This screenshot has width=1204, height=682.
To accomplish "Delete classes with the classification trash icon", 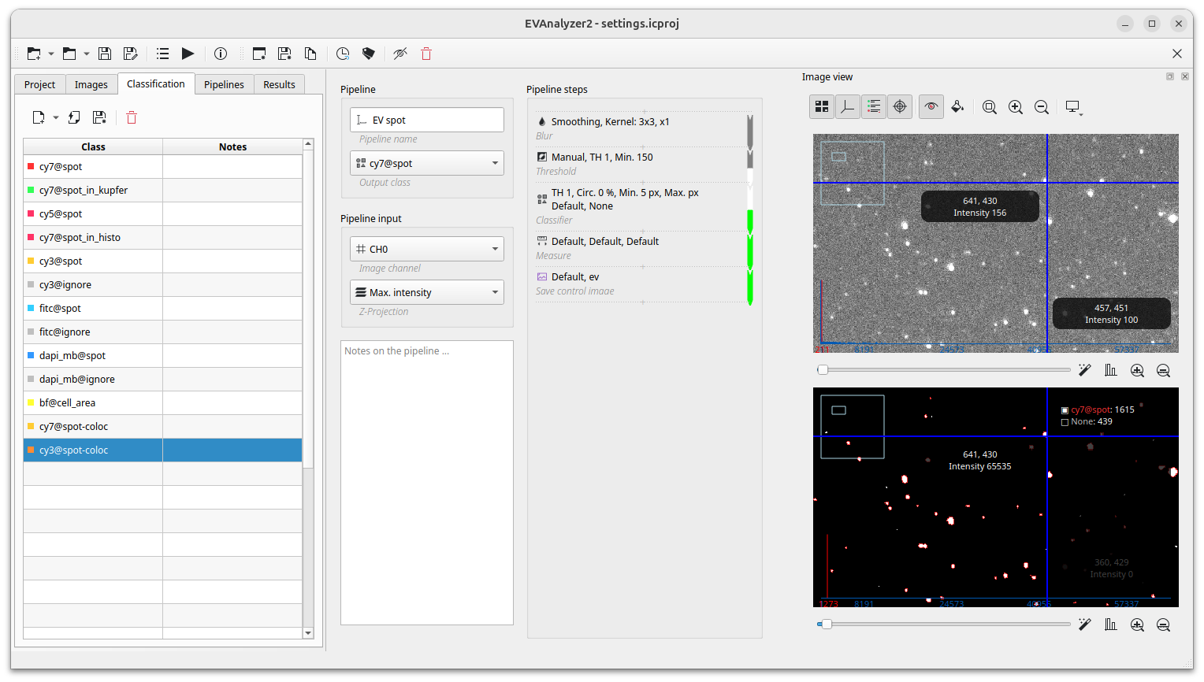I will coord(132,117).
